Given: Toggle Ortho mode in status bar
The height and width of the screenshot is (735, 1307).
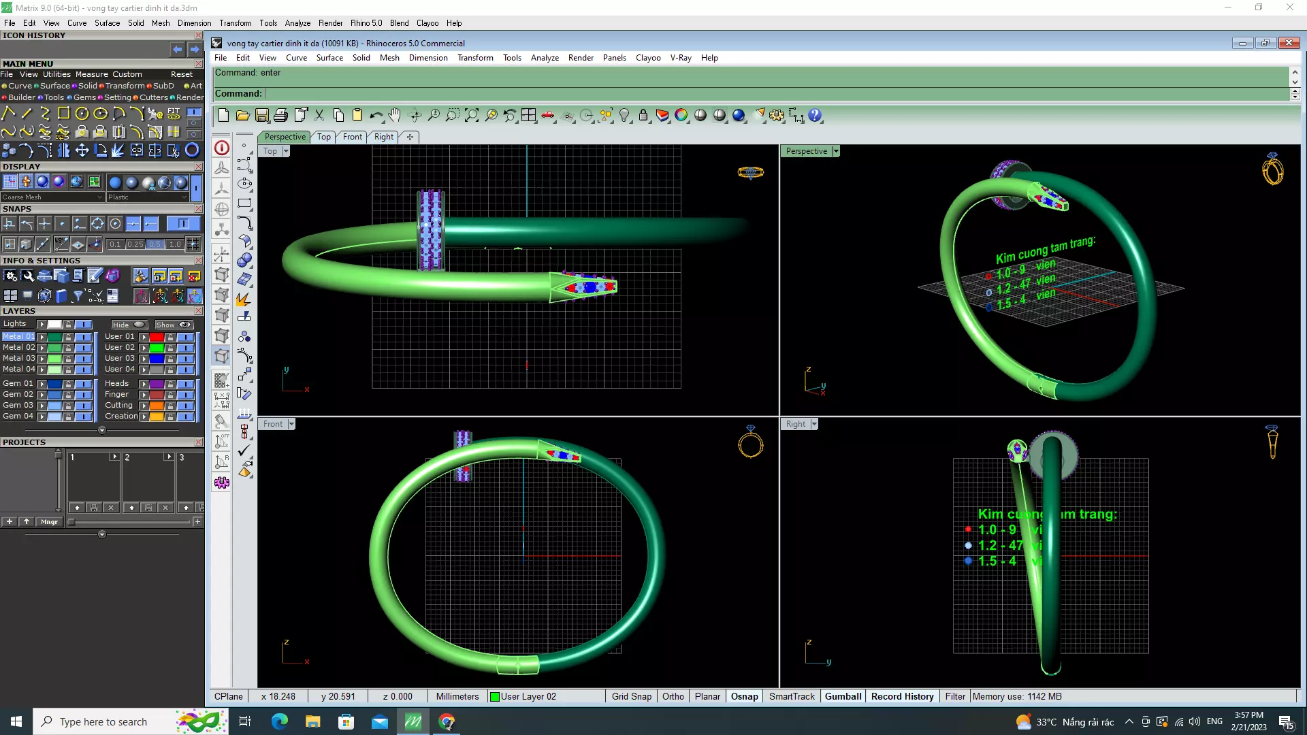Looking at the screenshot, I should [673, 696].
